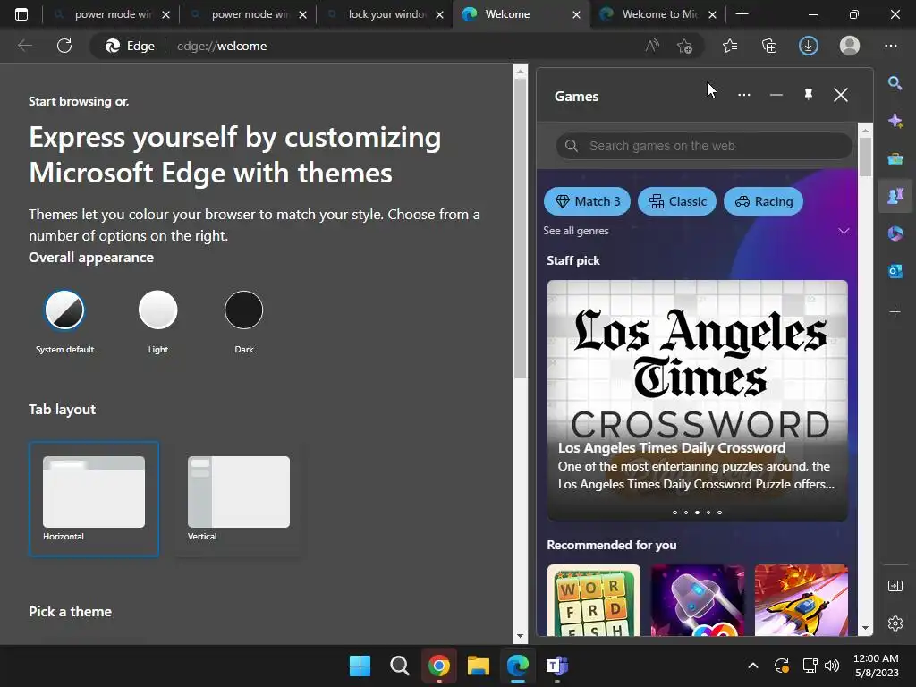This screenshot has height=687, width=916.
Task: Open the word puzzle game thumbnail
Action: (594, 600)
